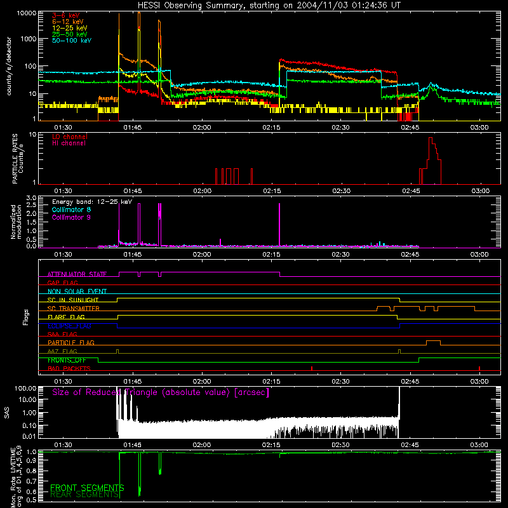
Task: Select the Collimator 8 legend label
Action: (71, 210)
